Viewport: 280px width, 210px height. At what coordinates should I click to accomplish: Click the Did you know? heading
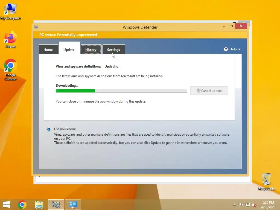[x=65, y=129]
